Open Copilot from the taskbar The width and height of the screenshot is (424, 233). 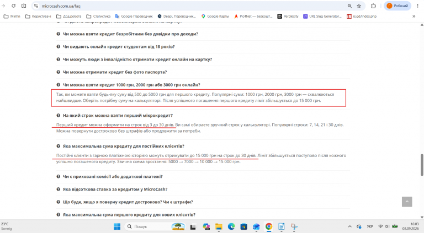pos(206,227)
